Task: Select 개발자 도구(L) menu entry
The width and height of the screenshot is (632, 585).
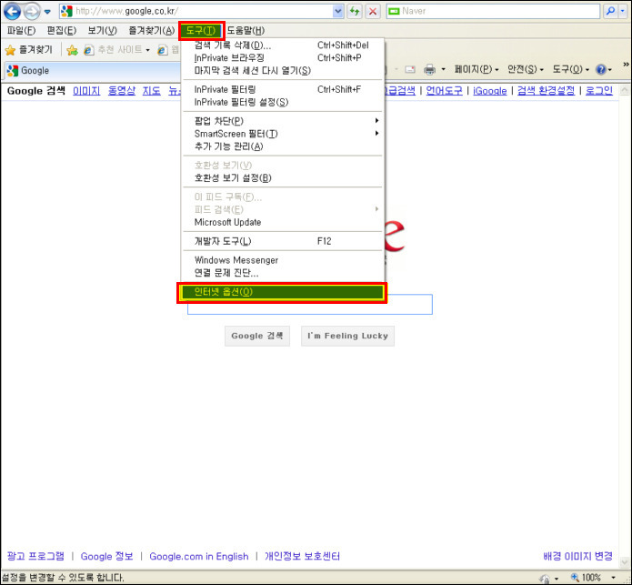Action: pos(282,241)
